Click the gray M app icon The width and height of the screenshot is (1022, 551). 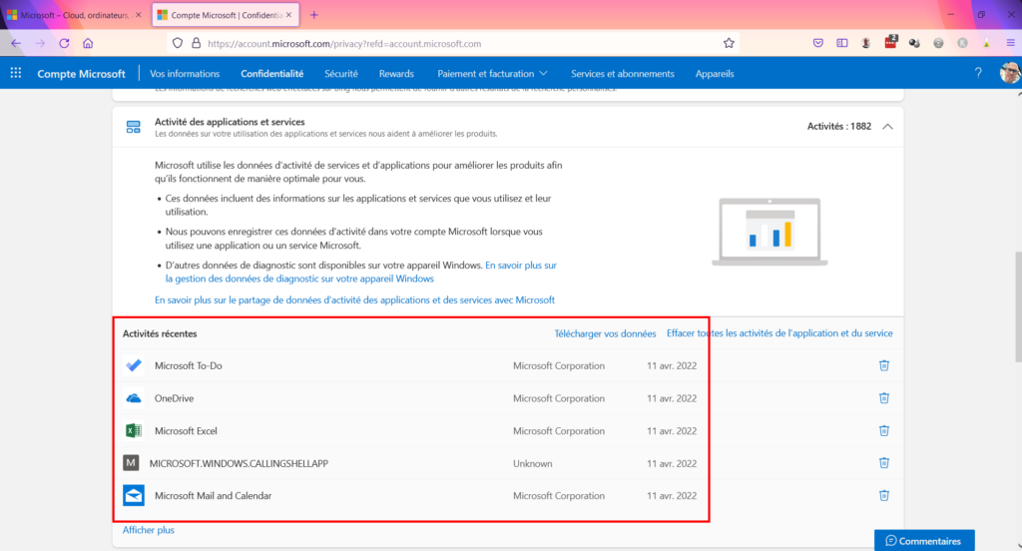tap(131, 463)
